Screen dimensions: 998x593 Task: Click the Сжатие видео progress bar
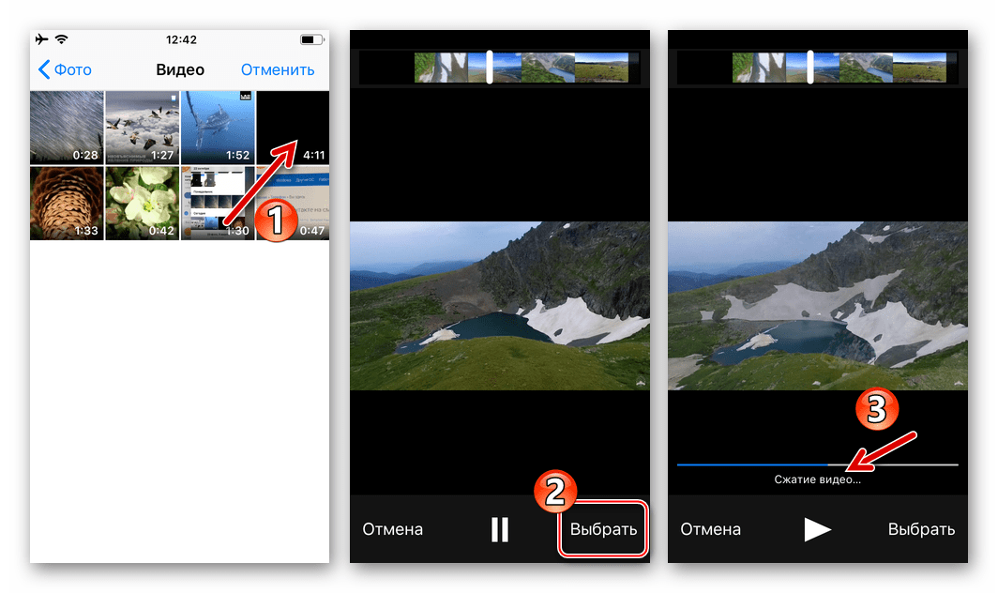point(817,465)
